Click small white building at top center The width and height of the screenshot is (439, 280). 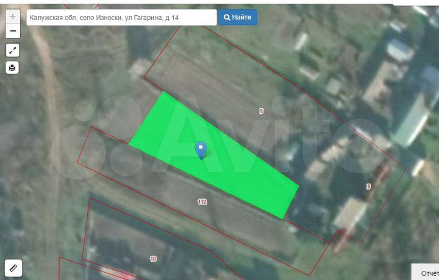pyautogui.click(x=301, y=40)
